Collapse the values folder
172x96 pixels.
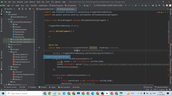[9, 69]
